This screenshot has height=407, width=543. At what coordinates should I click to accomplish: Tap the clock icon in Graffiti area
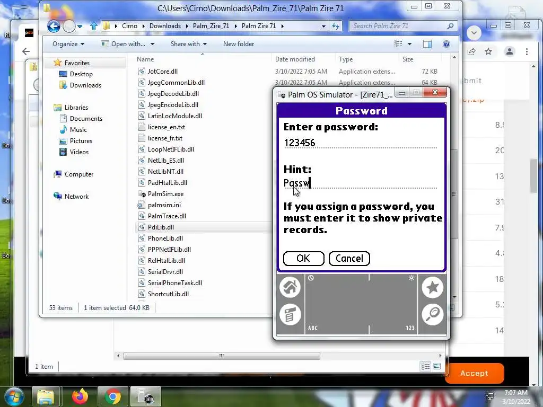pos(311,278)
